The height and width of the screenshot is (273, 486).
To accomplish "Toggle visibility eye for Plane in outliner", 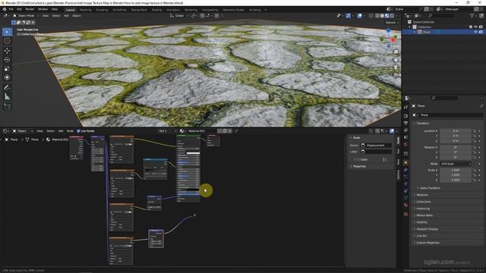I will (x=476, y=32).
